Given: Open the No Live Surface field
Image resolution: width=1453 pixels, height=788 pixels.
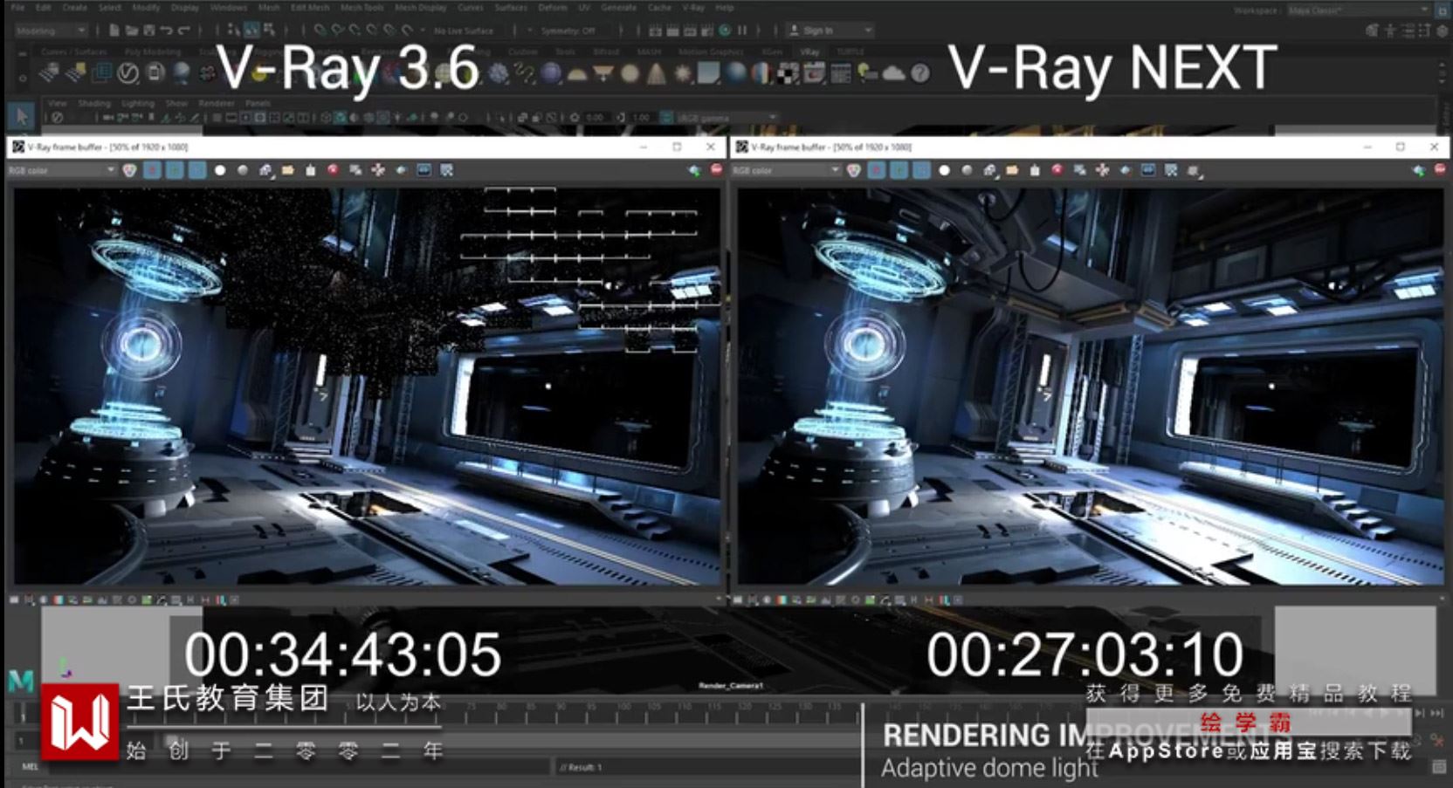Looking at the screenshot, I should click(x=464, y=31).
